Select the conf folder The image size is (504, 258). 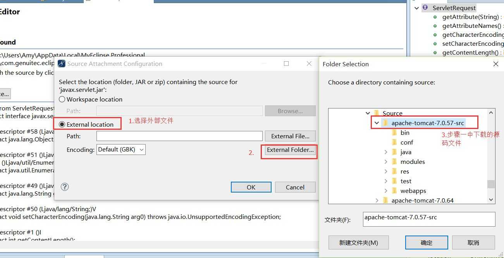(407, 142)
